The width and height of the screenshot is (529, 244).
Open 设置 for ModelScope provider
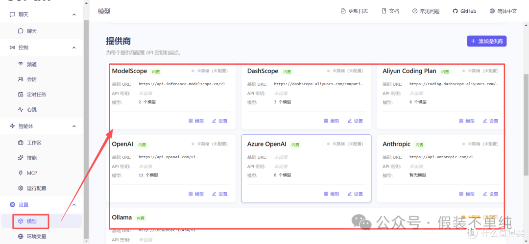click(219, 121)
